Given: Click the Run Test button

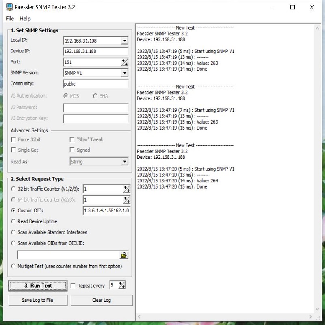Looking at the screenshot, I should pyautogui.click(x=38, y=286).
